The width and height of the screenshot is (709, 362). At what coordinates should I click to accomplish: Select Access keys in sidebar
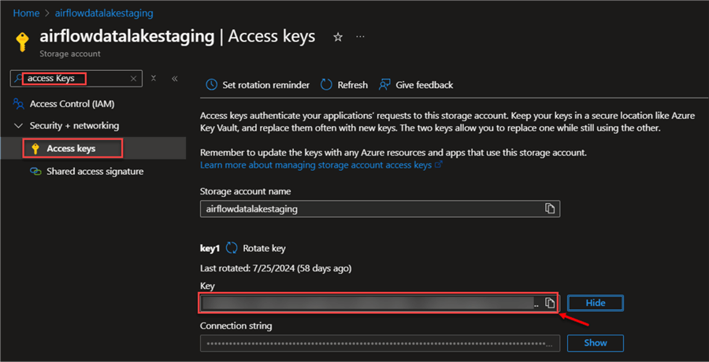click(71, 148)
